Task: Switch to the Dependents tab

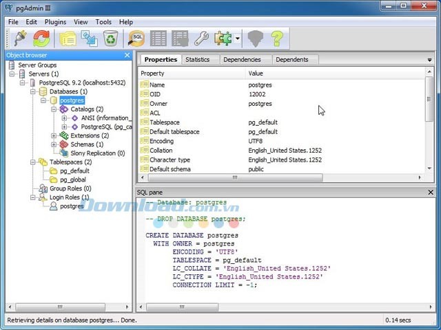Action: pos(292,60)
